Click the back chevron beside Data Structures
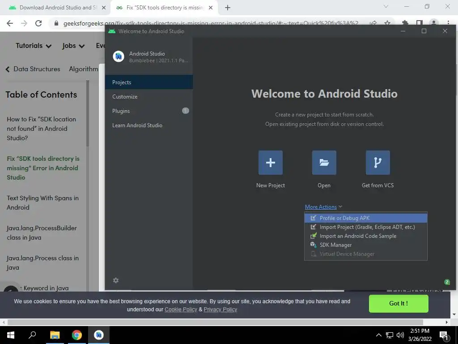Screen dimensions: 458x344 [x=8, y=69]
